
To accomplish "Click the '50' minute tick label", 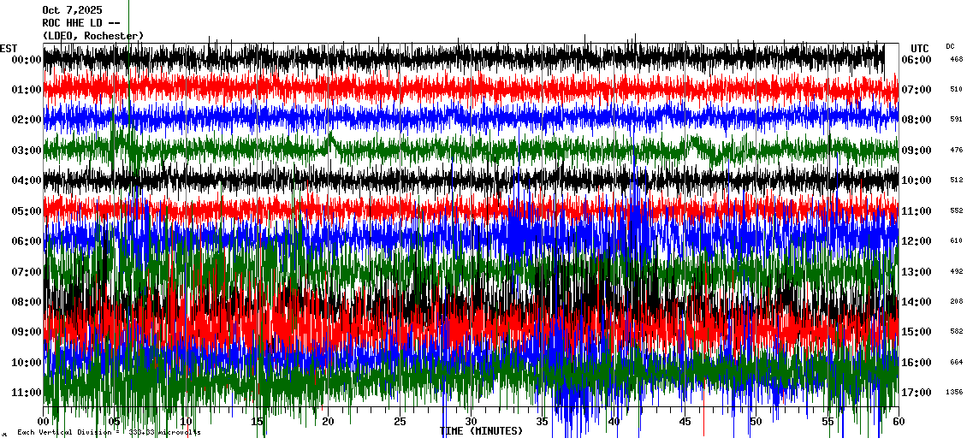I will coord(756,422).
